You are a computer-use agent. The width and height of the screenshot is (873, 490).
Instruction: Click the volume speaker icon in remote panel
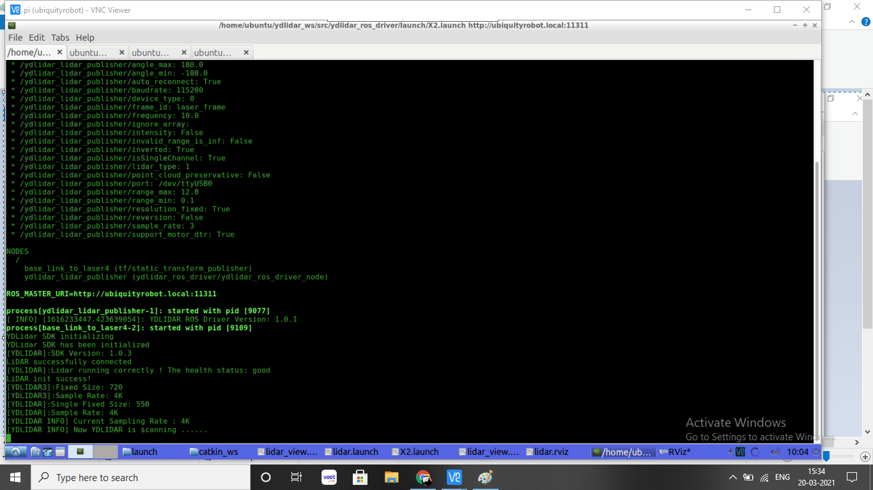[775, 452]
